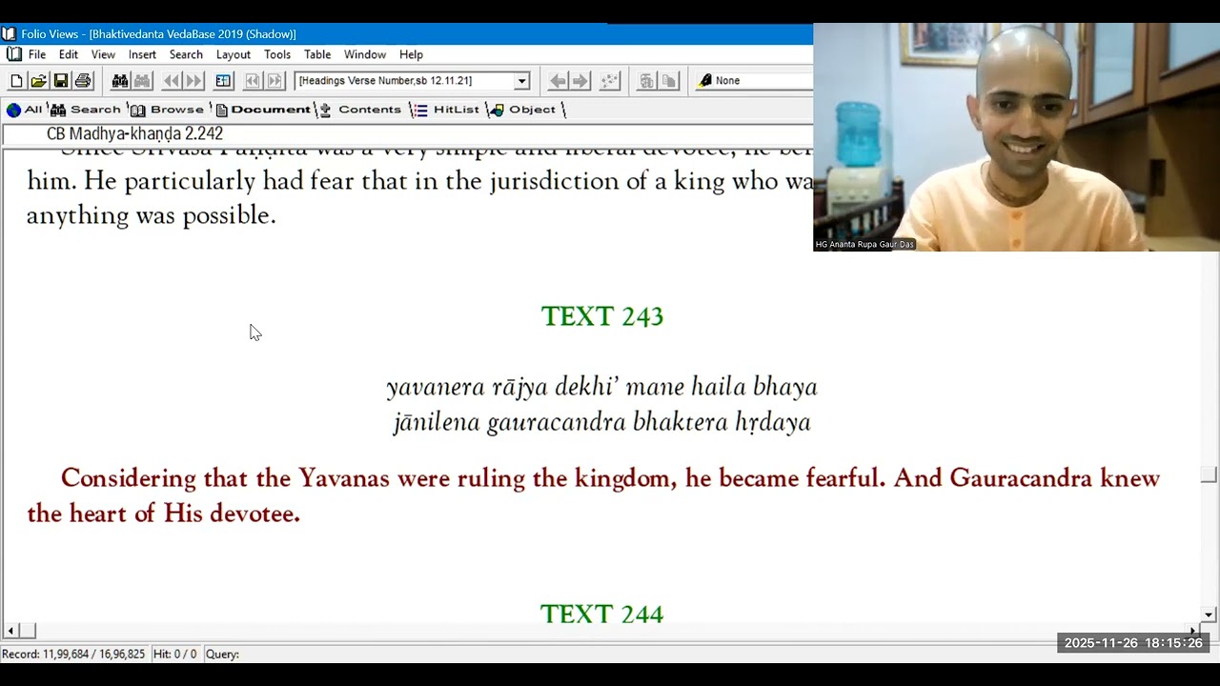Image resolution: width=1220 pixels, height=686 pixels.
Task: Click the verse line 'jānilena gauracandra bhaktera hṛdaya'
Action: click(x=601, y=422)
